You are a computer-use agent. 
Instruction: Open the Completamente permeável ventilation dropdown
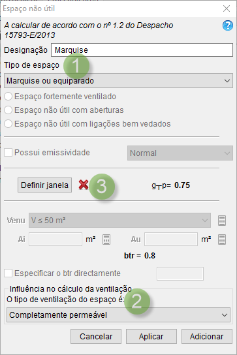pyautogui.click(x=118, y=315)
